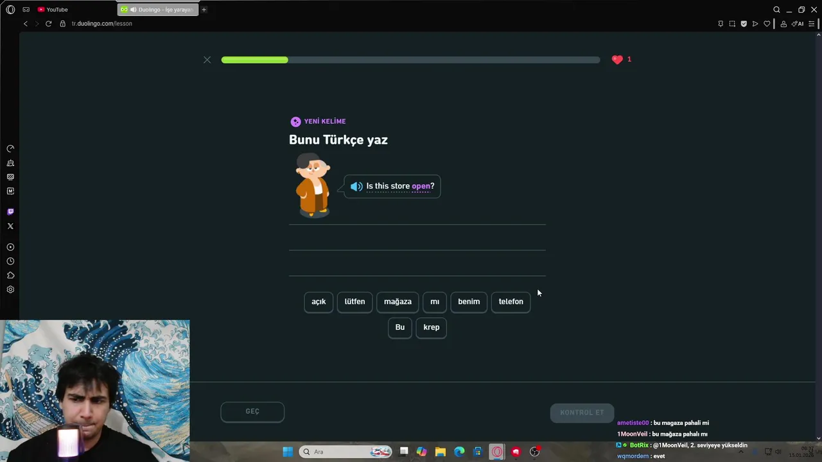Open X (Twitter) in the Opera sidebar
Viewport: 822px width, 462px height.
pyautogui.click(x=10, y=226)
